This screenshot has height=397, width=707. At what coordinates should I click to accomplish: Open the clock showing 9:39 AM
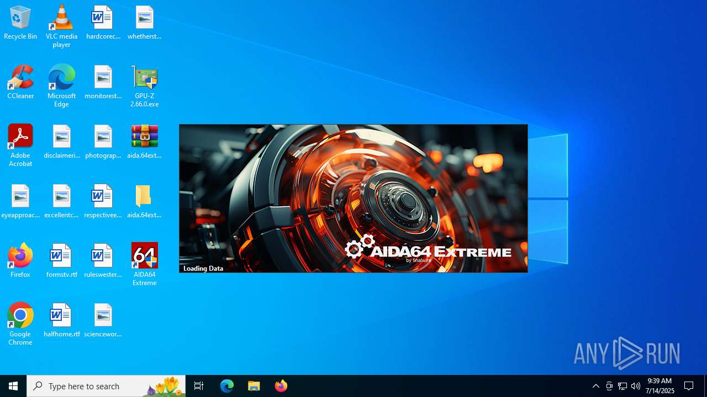pos(660,386)
